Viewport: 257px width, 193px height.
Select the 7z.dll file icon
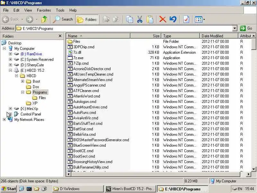point(70,52)
